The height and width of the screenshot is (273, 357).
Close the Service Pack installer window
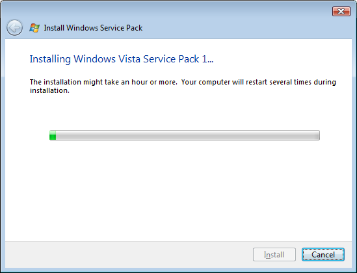point(341,12)
